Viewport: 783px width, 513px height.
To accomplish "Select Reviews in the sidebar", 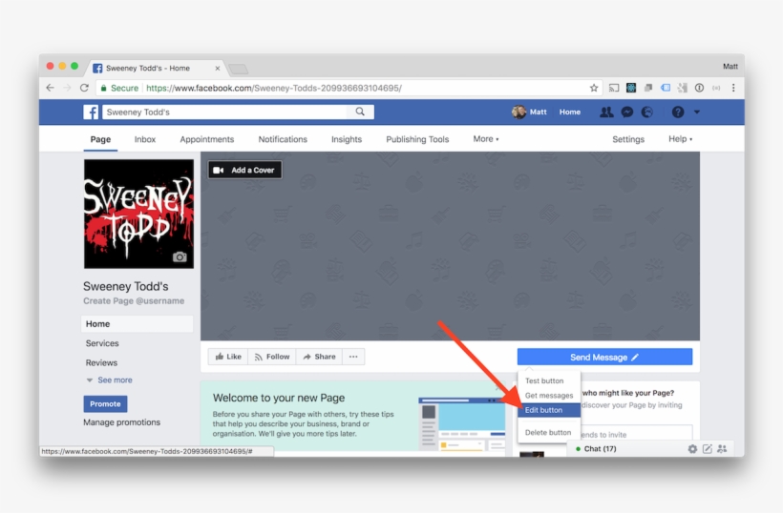I will 101,363.
